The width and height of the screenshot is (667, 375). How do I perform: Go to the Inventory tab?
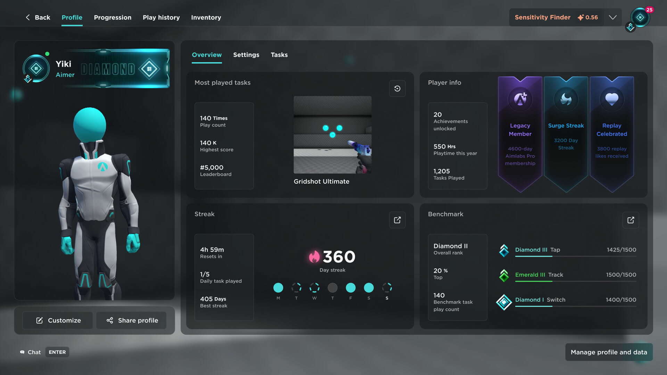point(206,17)
